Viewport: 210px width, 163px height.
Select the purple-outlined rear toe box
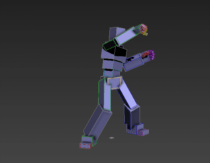143,132
